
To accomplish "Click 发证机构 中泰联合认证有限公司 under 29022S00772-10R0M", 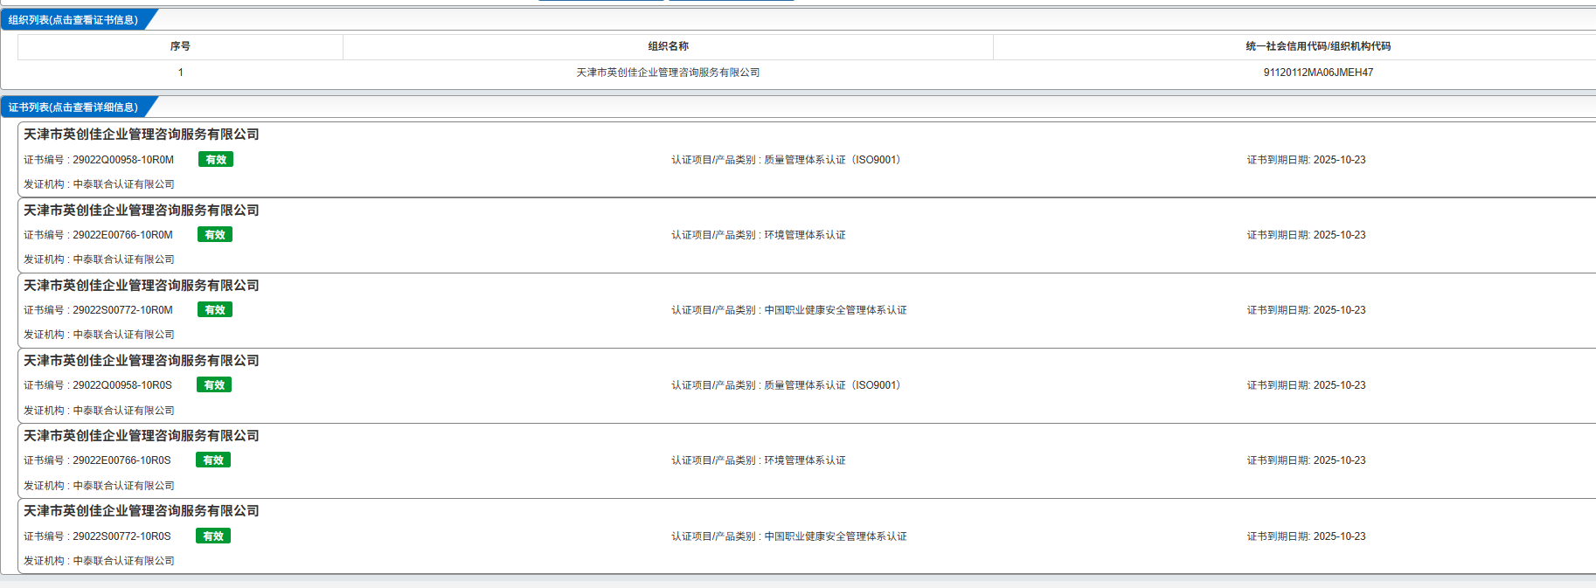I will [99, 335].
